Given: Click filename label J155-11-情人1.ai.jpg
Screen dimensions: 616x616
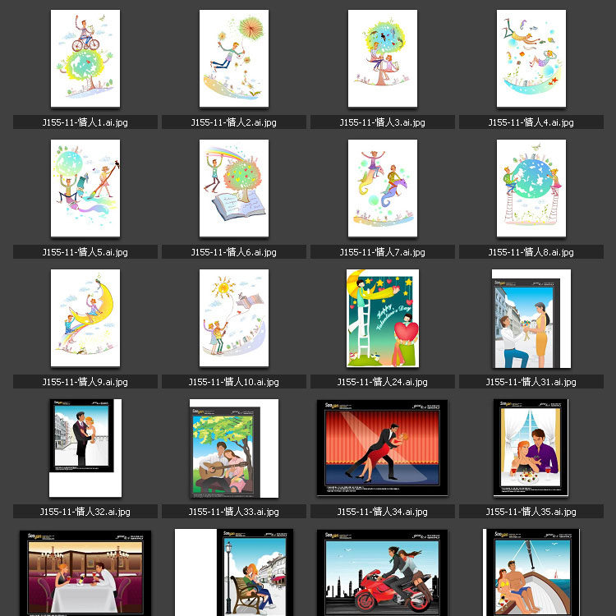Looking at the screenshot, I should (85, 122).
